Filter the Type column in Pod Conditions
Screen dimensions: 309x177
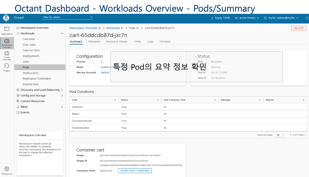point(115,100)
